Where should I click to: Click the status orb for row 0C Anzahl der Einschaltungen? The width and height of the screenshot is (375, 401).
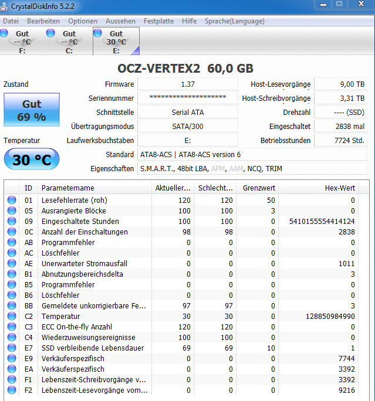12,232
